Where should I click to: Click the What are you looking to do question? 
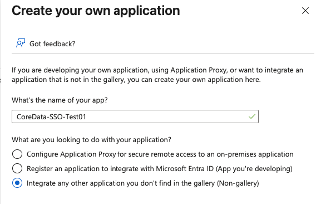point(91,140)
